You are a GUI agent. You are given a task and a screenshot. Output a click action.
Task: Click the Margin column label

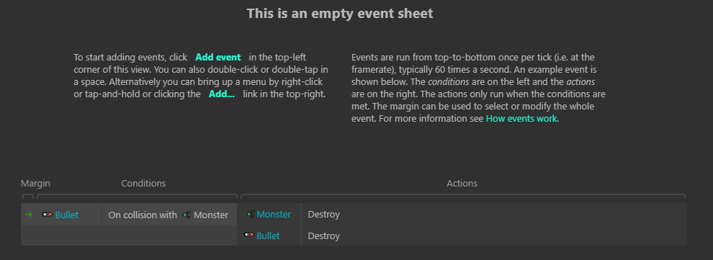pos(35,183)
